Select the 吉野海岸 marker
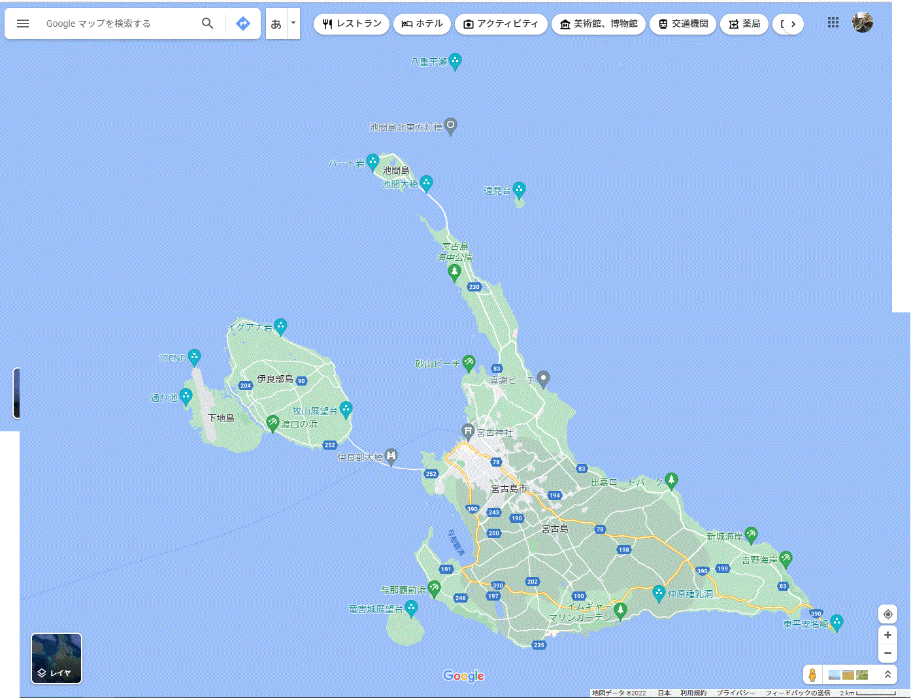This screenshot has width=911, height=698. (786, 559)
